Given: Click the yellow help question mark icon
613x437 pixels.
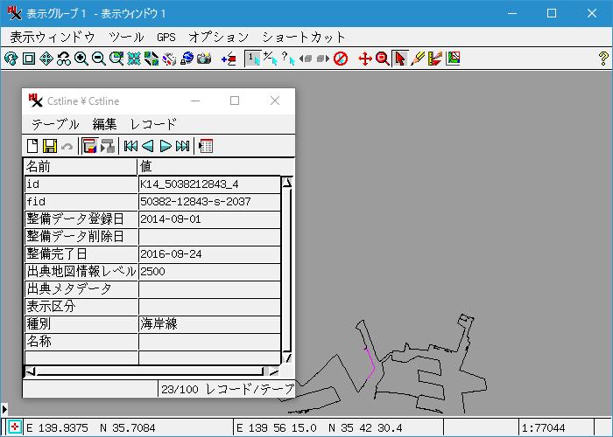Looking at the screenshot, I should [603, 59].
